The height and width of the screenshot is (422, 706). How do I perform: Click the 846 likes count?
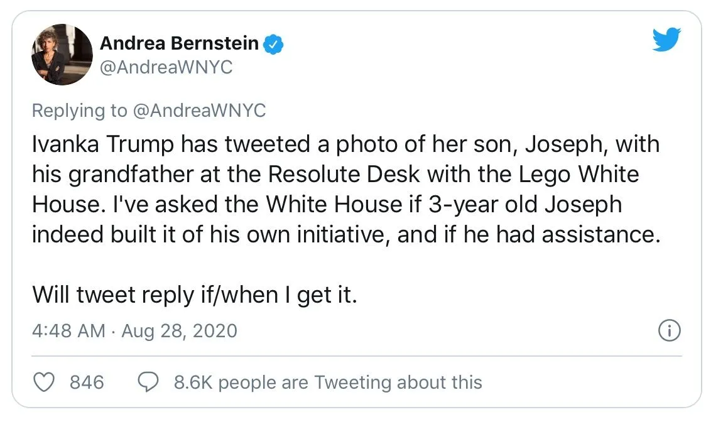pyautogui.click(x=87, y=382)
